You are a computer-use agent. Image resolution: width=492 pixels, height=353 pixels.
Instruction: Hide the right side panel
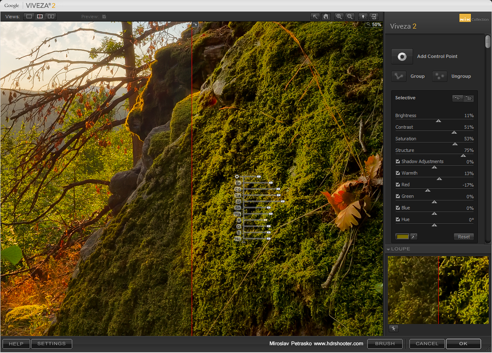pos(374,16)
